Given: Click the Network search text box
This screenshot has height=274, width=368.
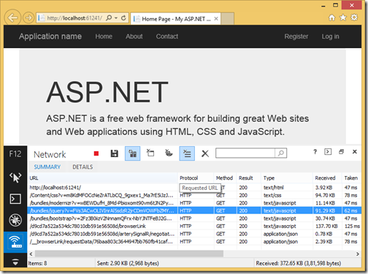Looking at the screenshot, I should pyautogui.click(x=245, y=153).
